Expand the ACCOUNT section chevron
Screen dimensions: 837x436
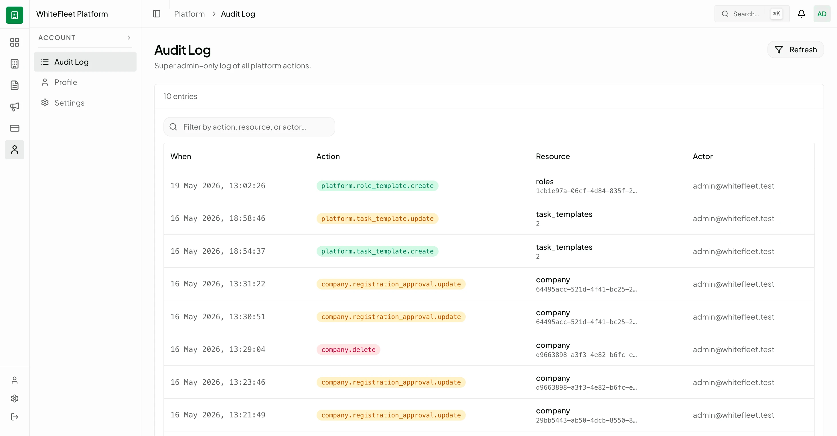point(129,38)
